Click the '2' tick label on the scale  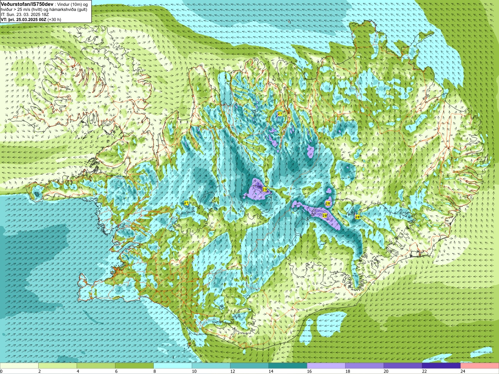pyautogui.click(x=39, y=371)
